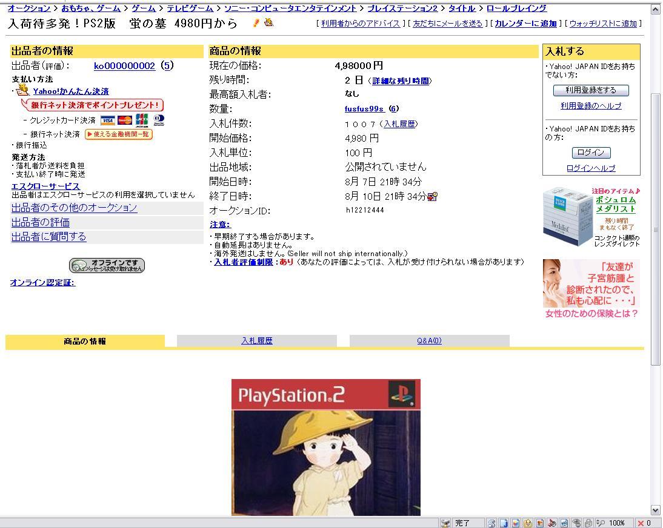Click the red cherries icon in status bar

tap(552, 523)
